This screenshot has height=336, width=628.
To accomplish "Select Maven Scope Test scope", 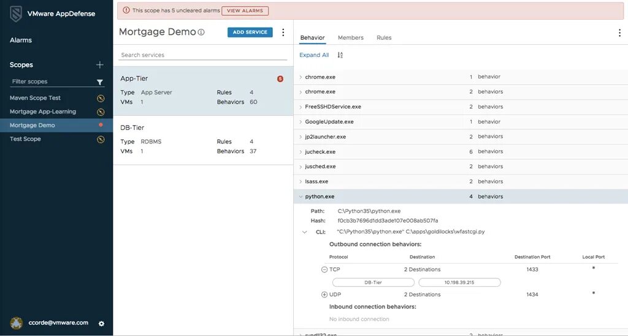I will point(35,97).
